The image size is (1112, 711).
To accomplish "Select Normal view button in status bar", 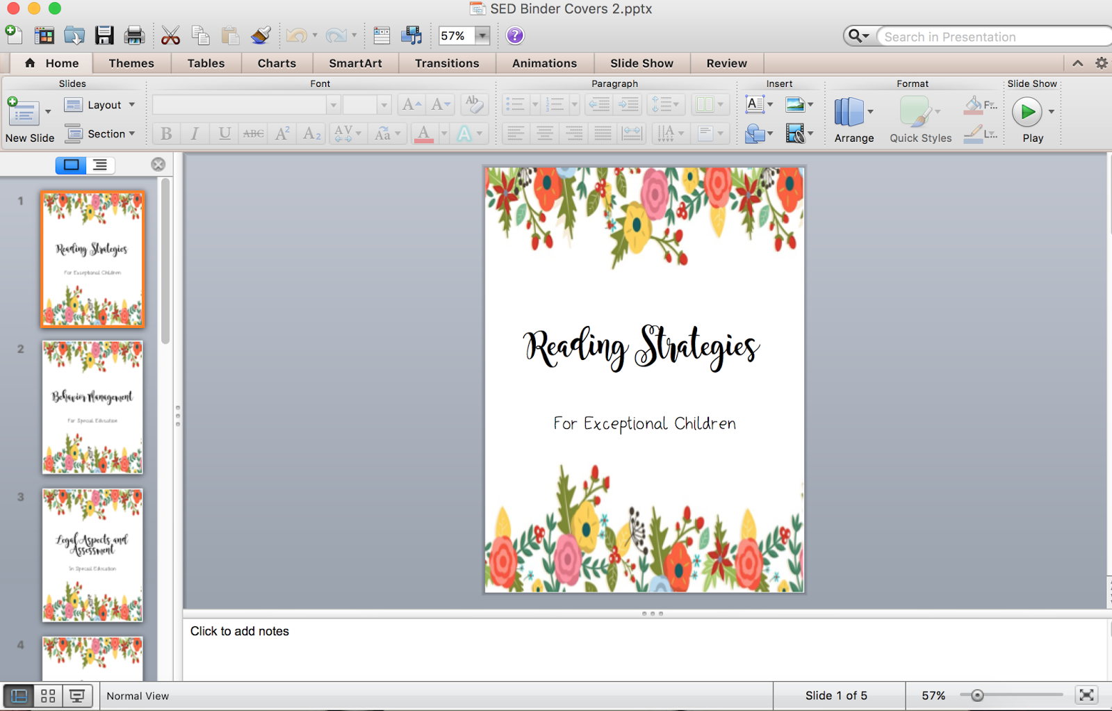I will click(x=19, y=696).
